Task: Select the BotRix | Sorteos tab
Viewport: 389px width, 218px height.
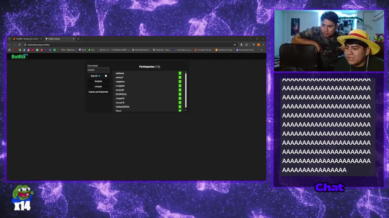Action: pos(60,39)
